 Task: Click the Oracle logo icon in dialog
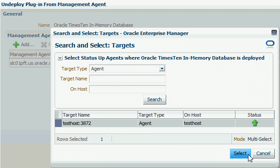click(270, 44)
